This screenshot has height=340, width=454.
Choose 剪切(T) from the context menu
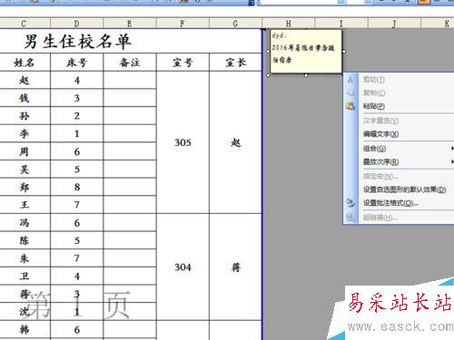(x=374, y=80)
